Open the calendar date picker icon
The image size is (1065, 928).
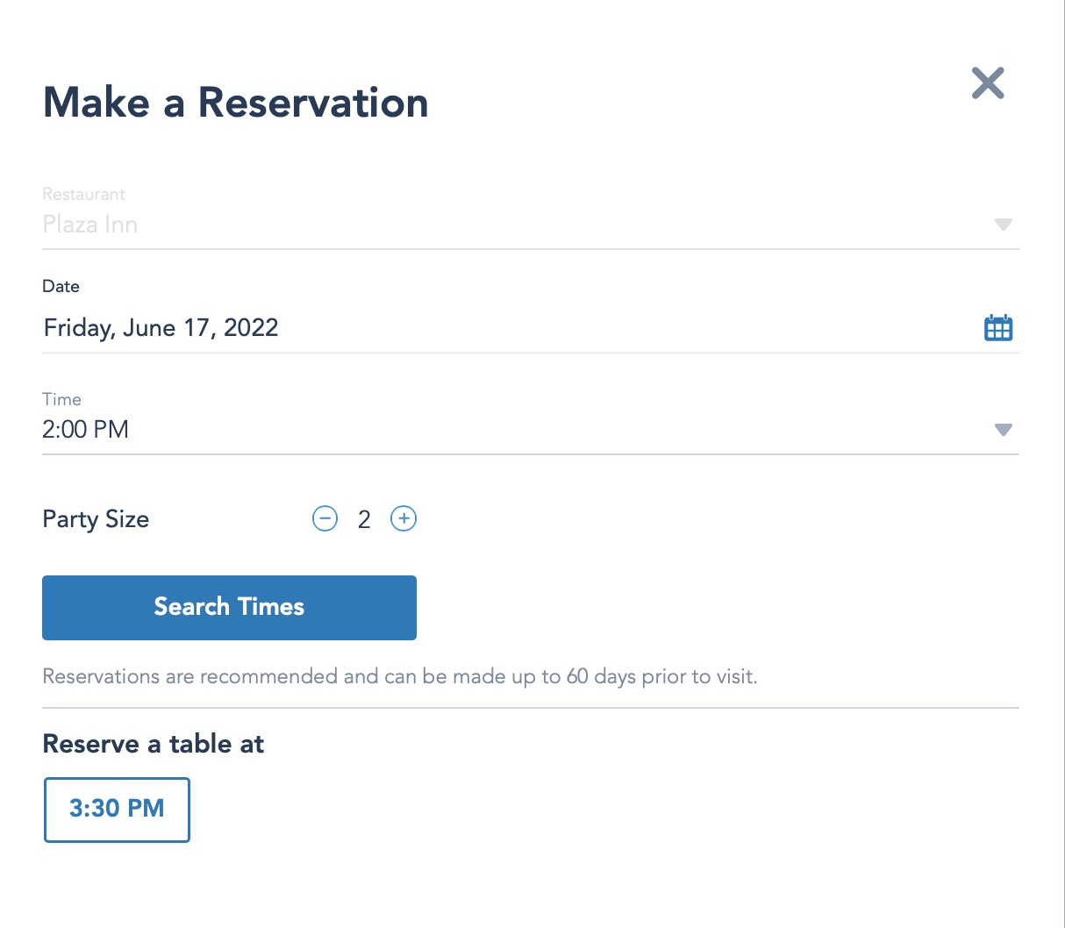tap(998, 328)
